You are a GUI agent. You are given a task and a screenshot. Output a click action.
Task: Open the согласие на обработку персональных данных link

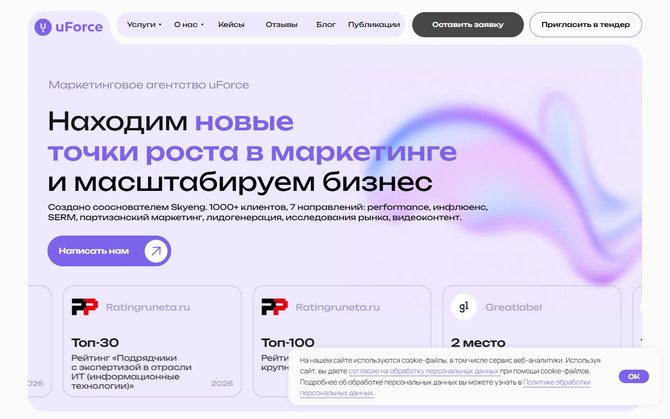point(424,371)
